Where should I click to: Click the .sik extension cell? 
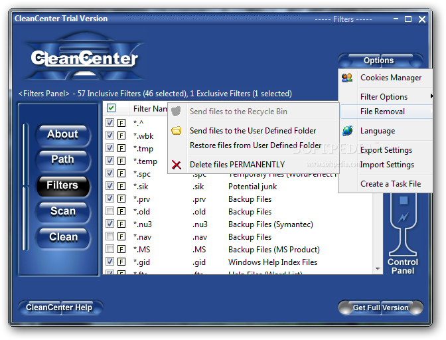pos(198,187)
